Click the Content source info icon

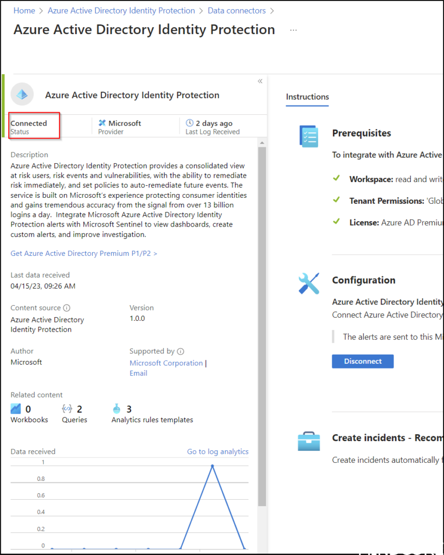click(67, 308)
